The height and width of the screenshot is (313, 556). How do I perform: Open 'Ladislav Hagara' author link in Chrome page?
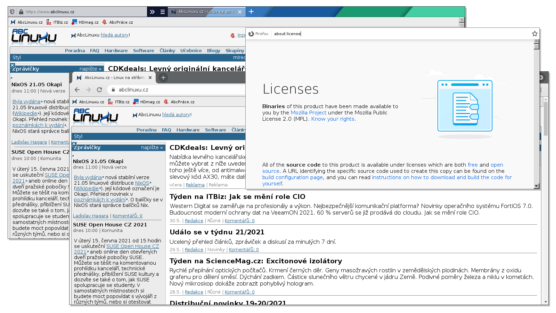coord(91,216)
